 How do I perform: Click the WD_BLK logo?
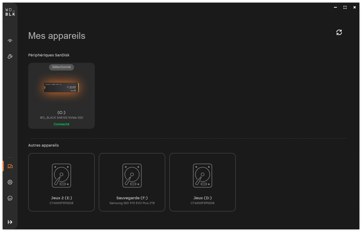click(x=10, y=12)
